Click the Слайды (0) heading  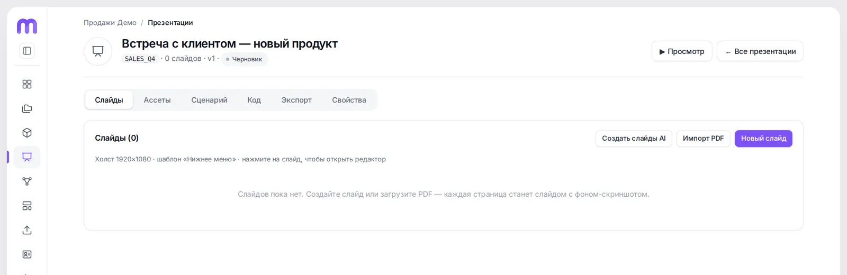[x=117, y=138]
